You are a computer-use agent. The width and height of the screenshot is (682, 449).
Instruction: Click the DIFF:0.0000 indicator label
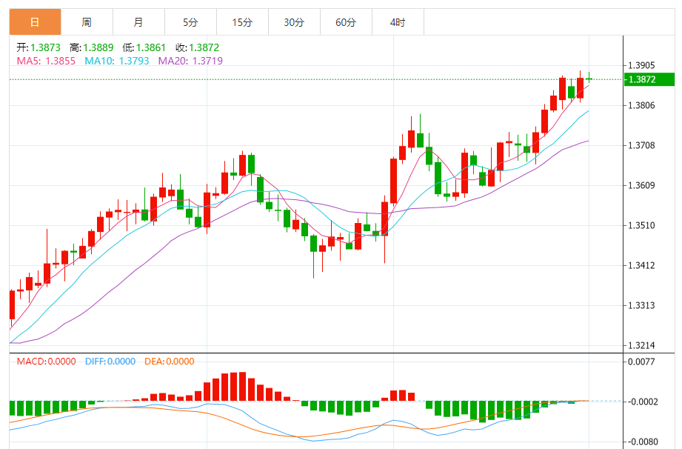click(110, 362)
